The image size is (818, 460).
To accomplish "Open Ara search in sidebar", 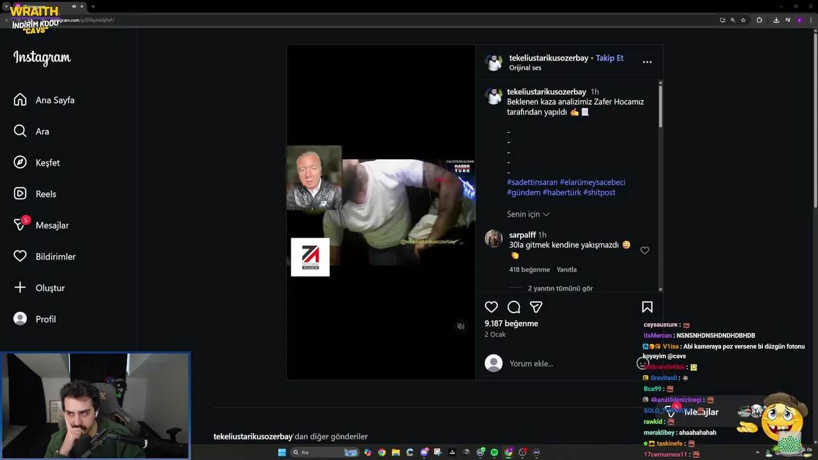I will point(42,132).
